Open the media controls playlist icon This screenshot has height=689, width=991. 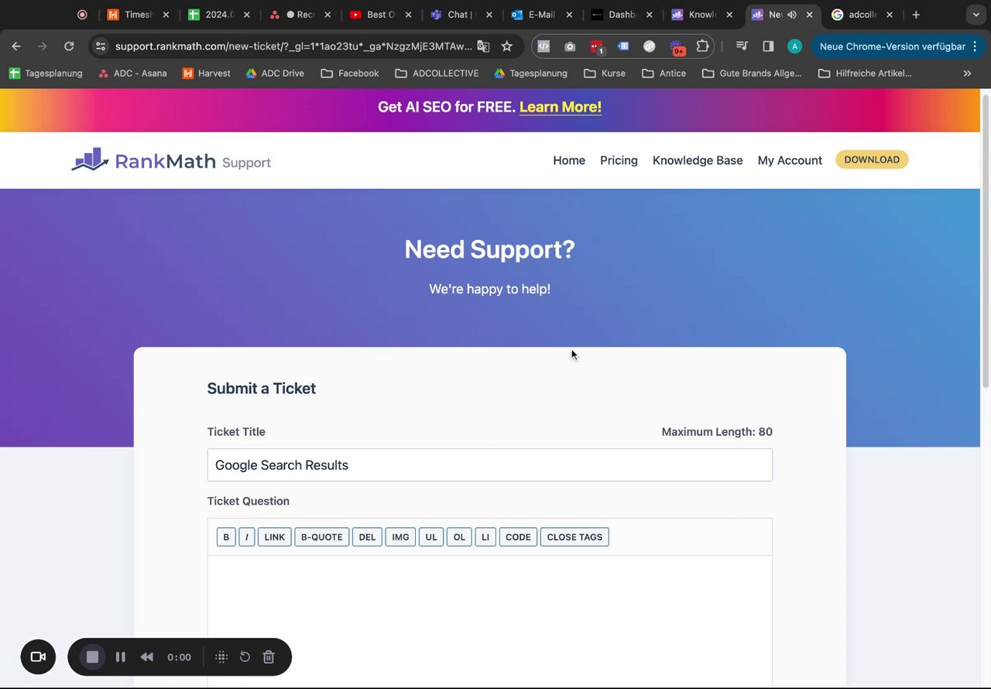pos(742,46)
